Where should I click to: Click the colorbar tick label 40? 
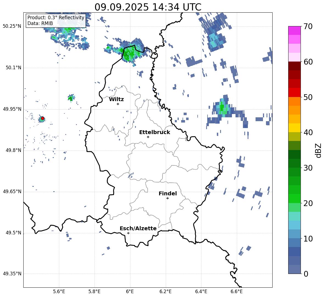coord(308,132)
